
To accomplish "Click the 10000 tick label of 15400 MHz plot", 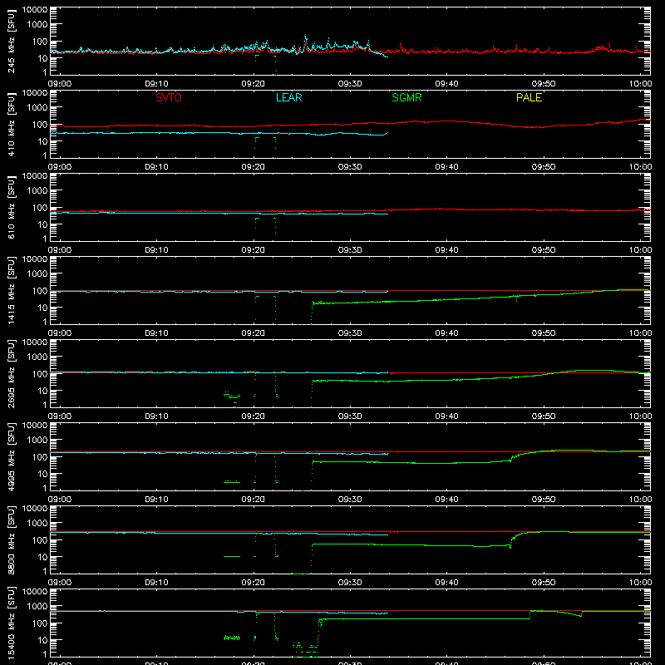I will pyautogui.click(x=35, y=592).
